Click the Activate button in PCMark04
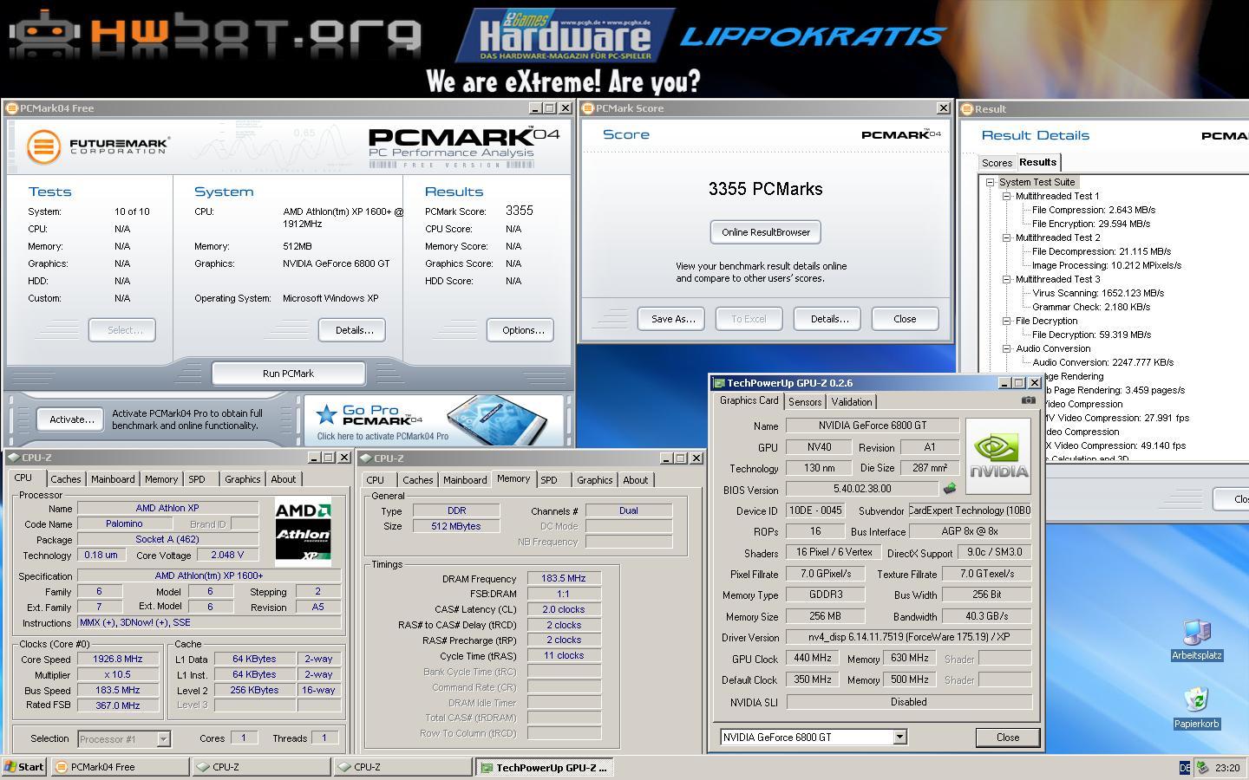The image size is (1249, 780). pyautogui.click(x=71, y=419)
